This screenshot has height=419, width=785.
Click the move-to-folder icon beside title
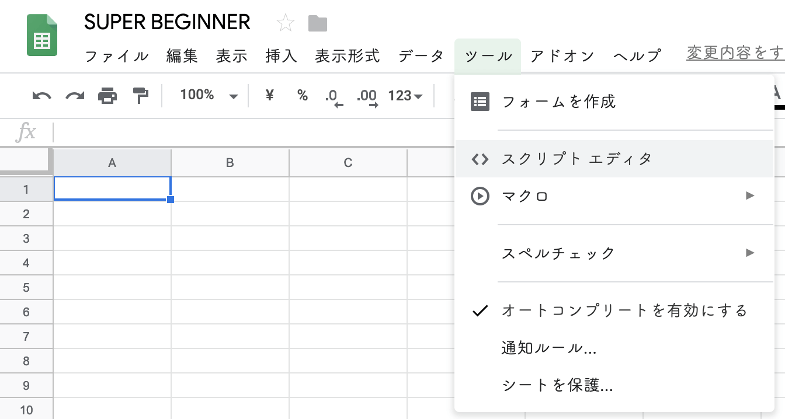[x=318, y=23]
